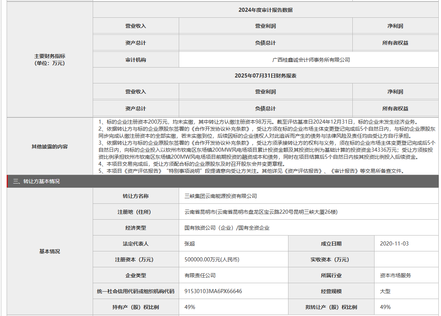Click the 负债总计 header cell
Image resolution: width=441 pixels, height=316 pixels.
point(265,42)
